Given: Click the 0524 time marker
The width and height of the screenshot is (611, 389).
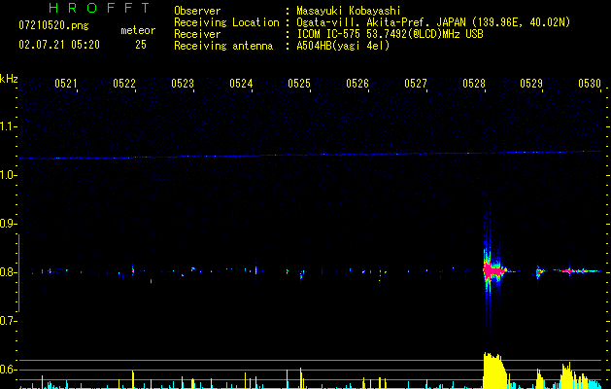Looking at the screenshot, I should click(x=241, y=84).
